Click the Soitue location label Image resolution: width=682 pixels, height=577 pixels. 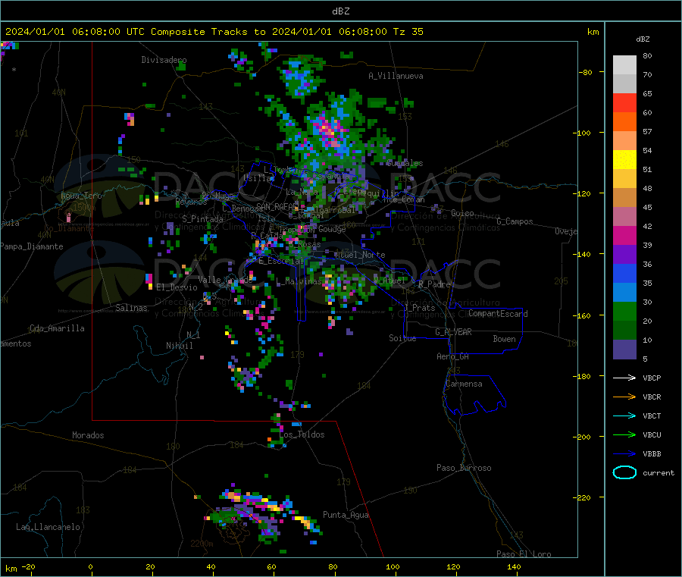click(x=402, y=338)
